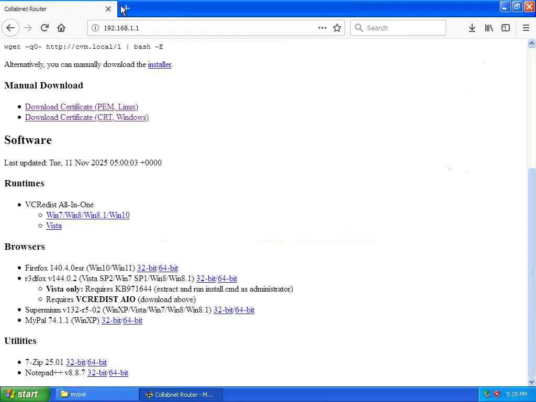Click the Software heading
The width and height of the screenshot is (536, 402).
coord(28,140)
